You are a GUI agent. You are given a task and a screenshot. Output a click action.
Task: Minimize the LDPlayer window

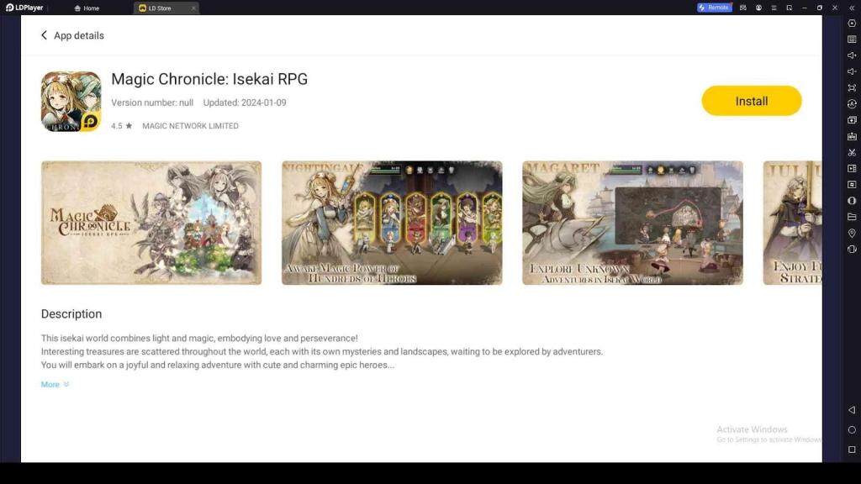click(805, 8)
